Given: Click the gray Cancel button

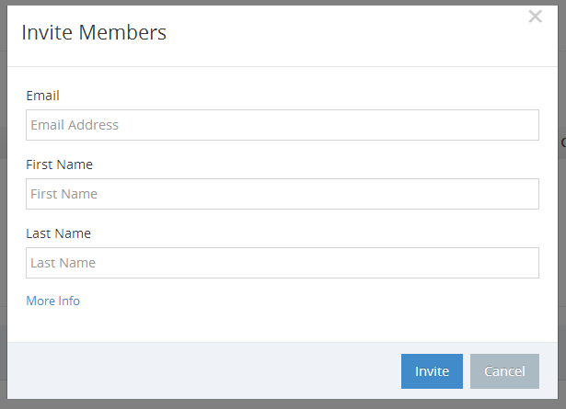Looking at the screenshot, I should click(504, 371).
